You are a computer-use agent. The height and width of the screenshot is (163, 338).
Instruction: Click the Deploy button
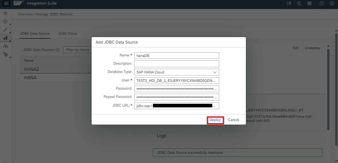pyautogui.click(x=215, y=120)
